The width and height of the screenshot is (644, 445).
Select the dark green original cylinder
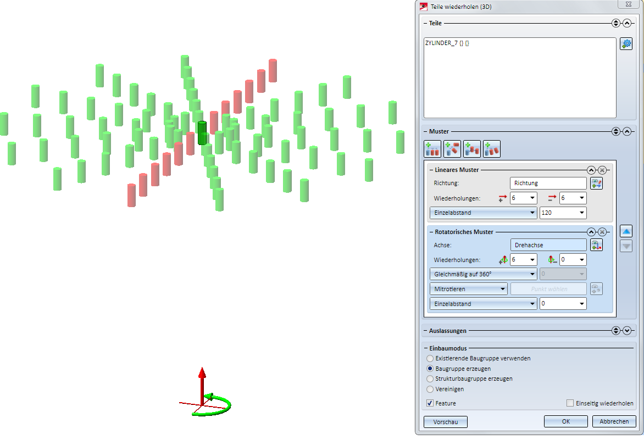(x=202, y=133)
